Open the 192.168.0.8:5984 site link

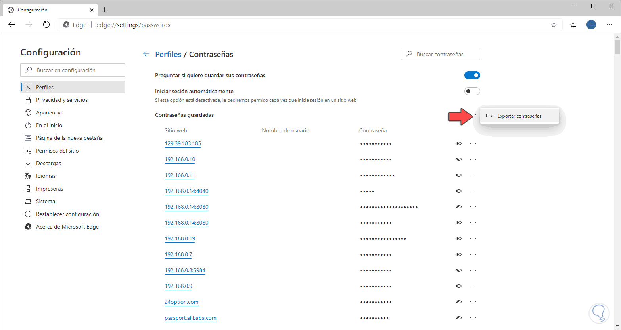tap(185, 270)
